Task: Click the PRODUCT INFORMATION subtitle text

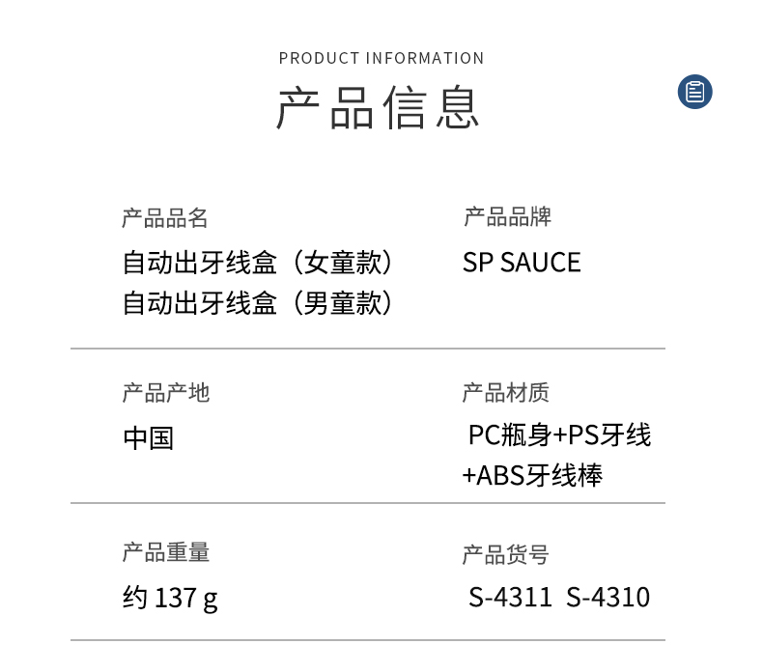Action: pyautogui.click(x=381, y=58)
